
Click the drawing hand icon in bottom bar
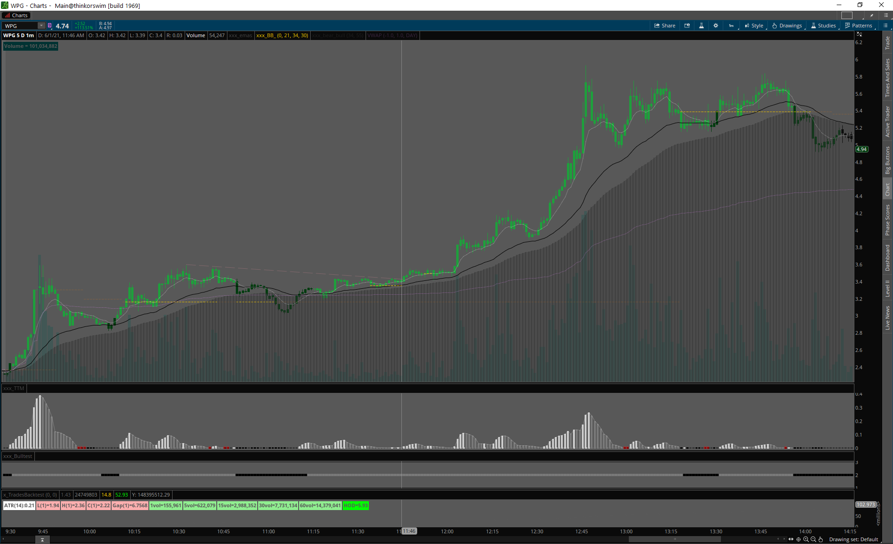[821, 539]
